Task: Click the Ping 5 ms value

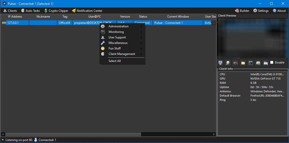Action: (x=253, y=100)
